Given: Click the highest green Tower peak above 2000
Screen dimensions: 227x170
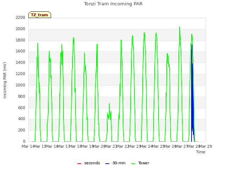Looking at the screenshot, I should click(179, 28).
